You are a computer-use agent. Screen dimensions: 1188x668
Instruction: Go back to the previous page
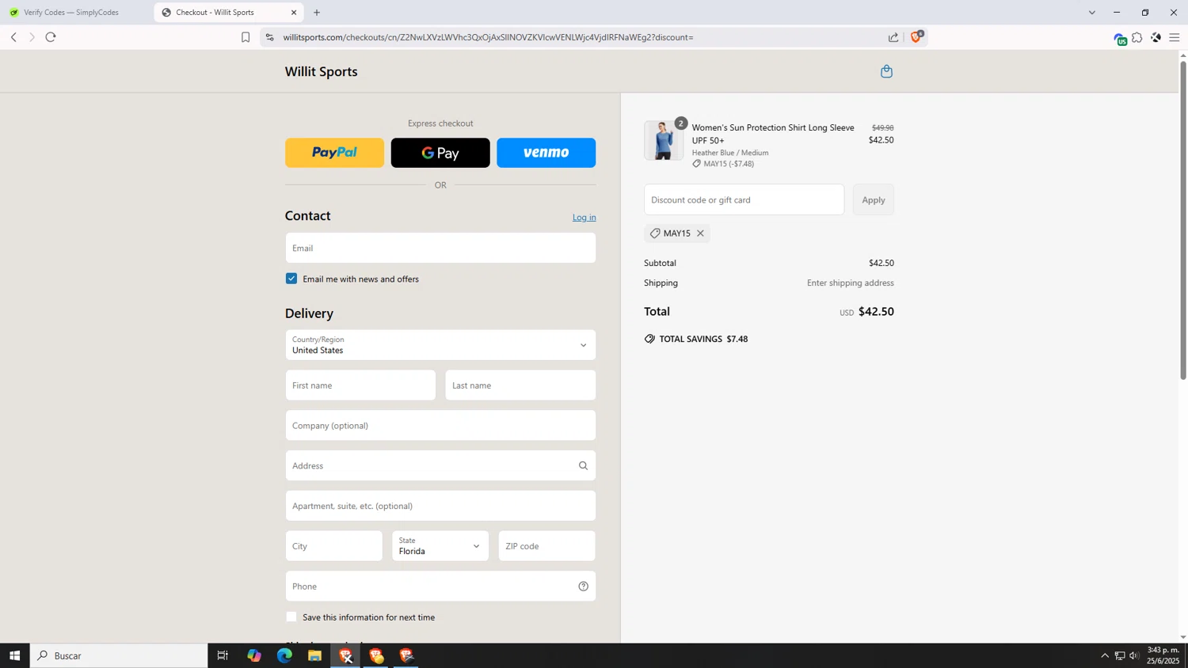click(x=13, y=37)
